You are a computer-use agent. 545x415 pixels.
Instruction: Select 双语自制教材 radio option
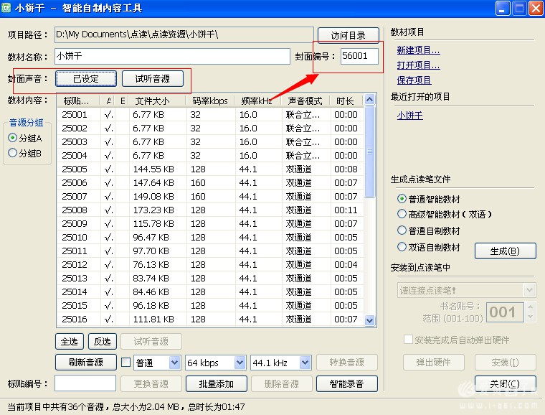point(402,247)
